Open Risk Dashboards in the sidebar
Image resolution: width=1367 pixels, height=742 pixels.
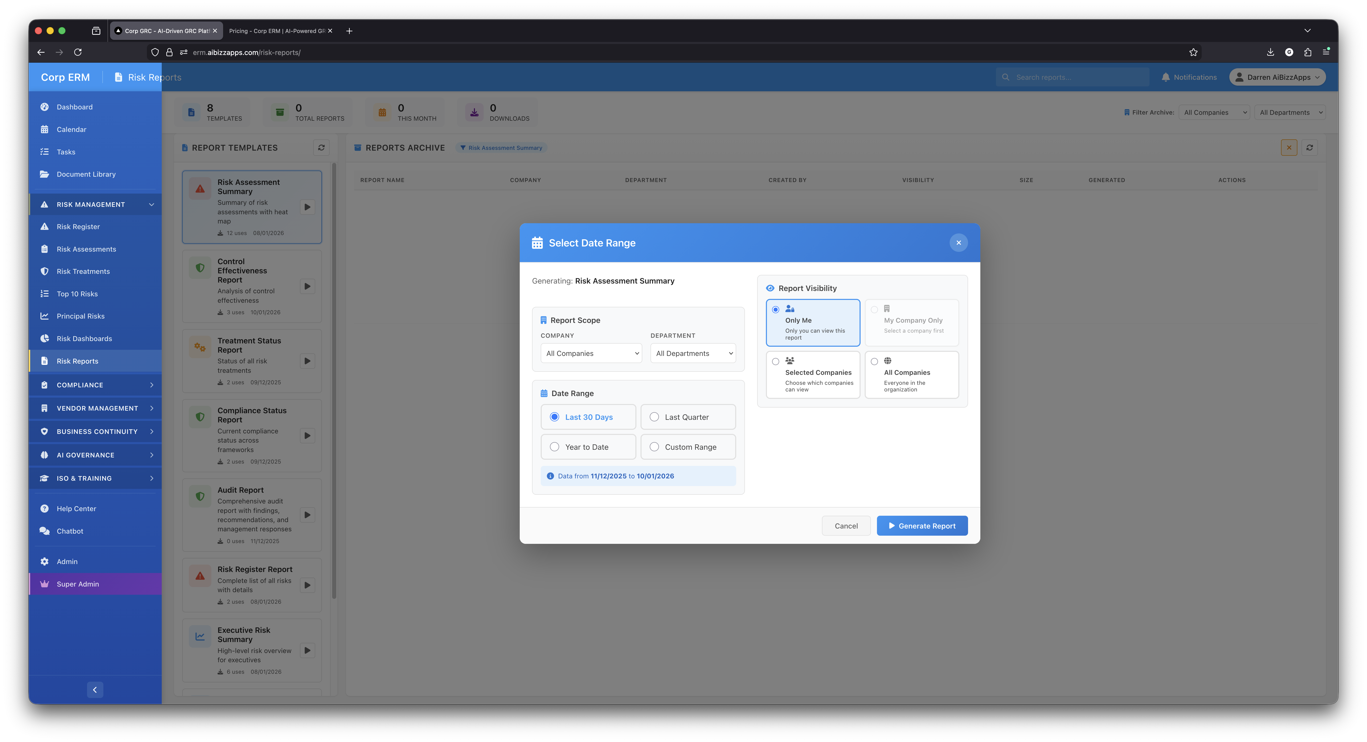point(84,338)
